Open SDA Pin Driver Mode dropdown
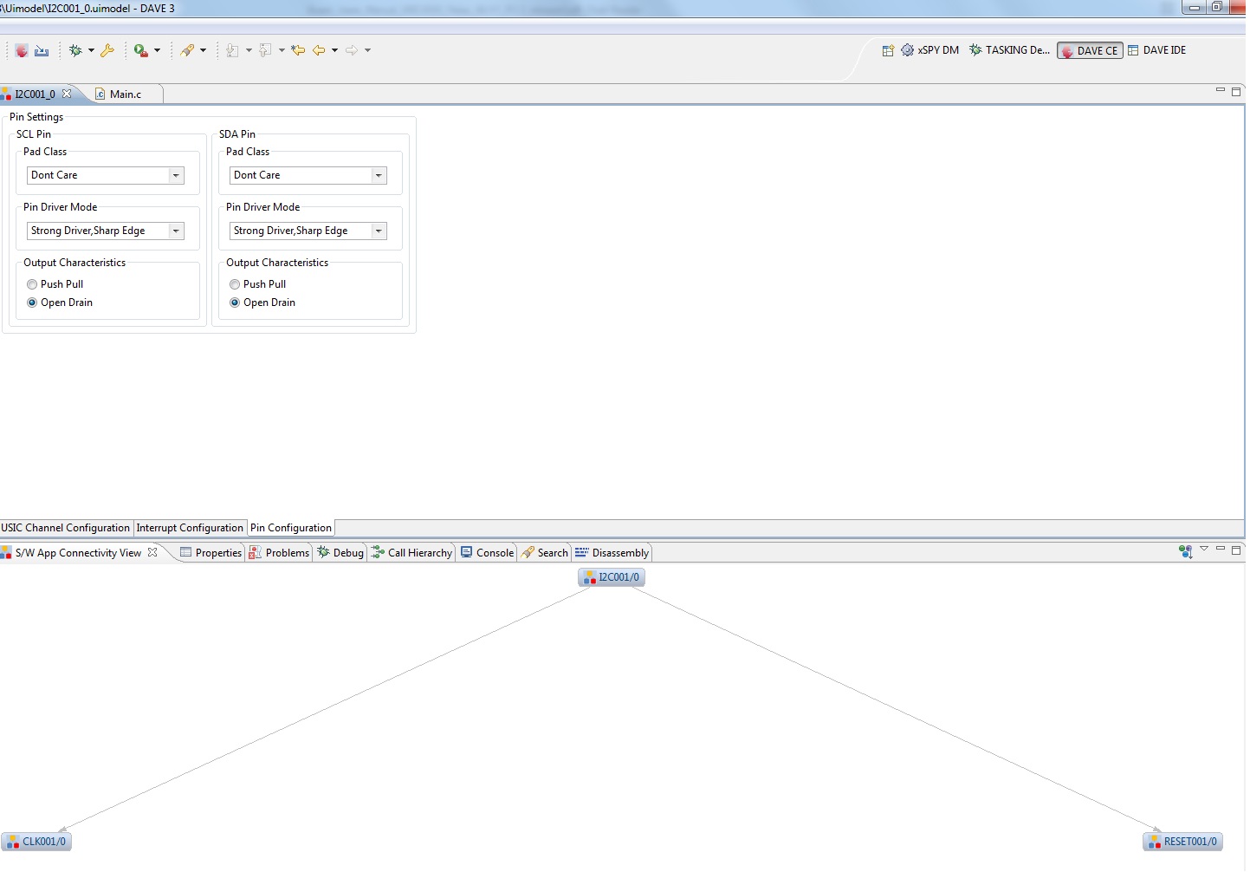This screenshot has height=872, width=1250. (379, 231)
